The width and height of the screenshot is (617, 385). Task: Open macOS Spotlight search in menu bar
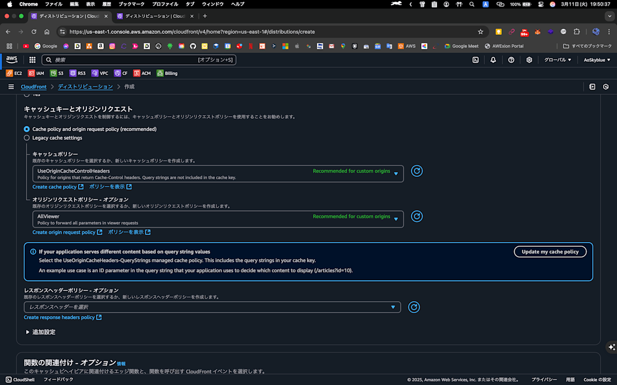472,4
